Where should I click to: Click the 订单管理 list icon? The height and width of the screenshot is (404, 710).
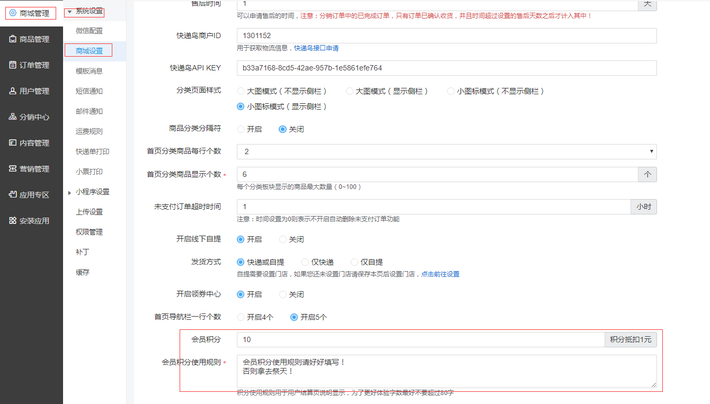tap(13, 65)
